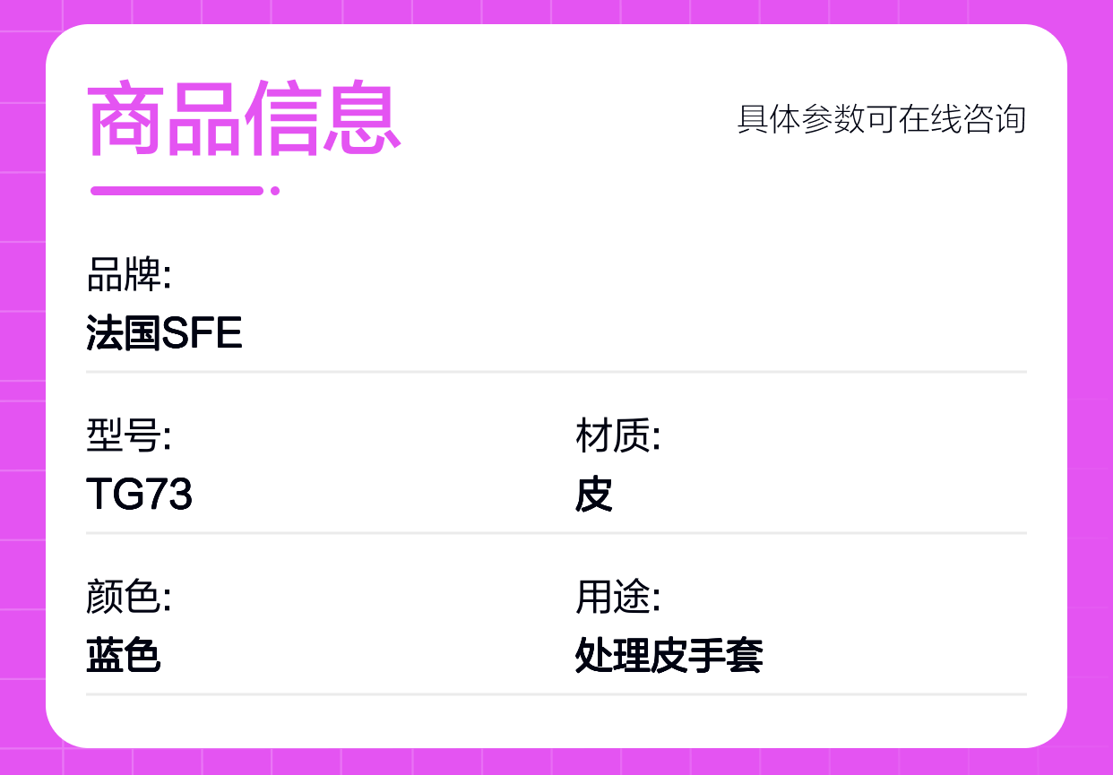This screenshot has width=1113, height=775.
Task: Select the 品牌 label
Action: pos(128,275)
